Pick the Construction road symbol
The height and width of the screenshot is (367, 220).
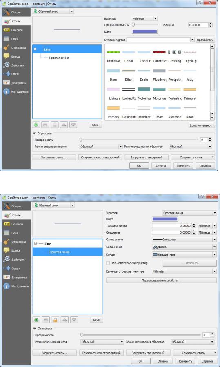(x=159, y=56)
